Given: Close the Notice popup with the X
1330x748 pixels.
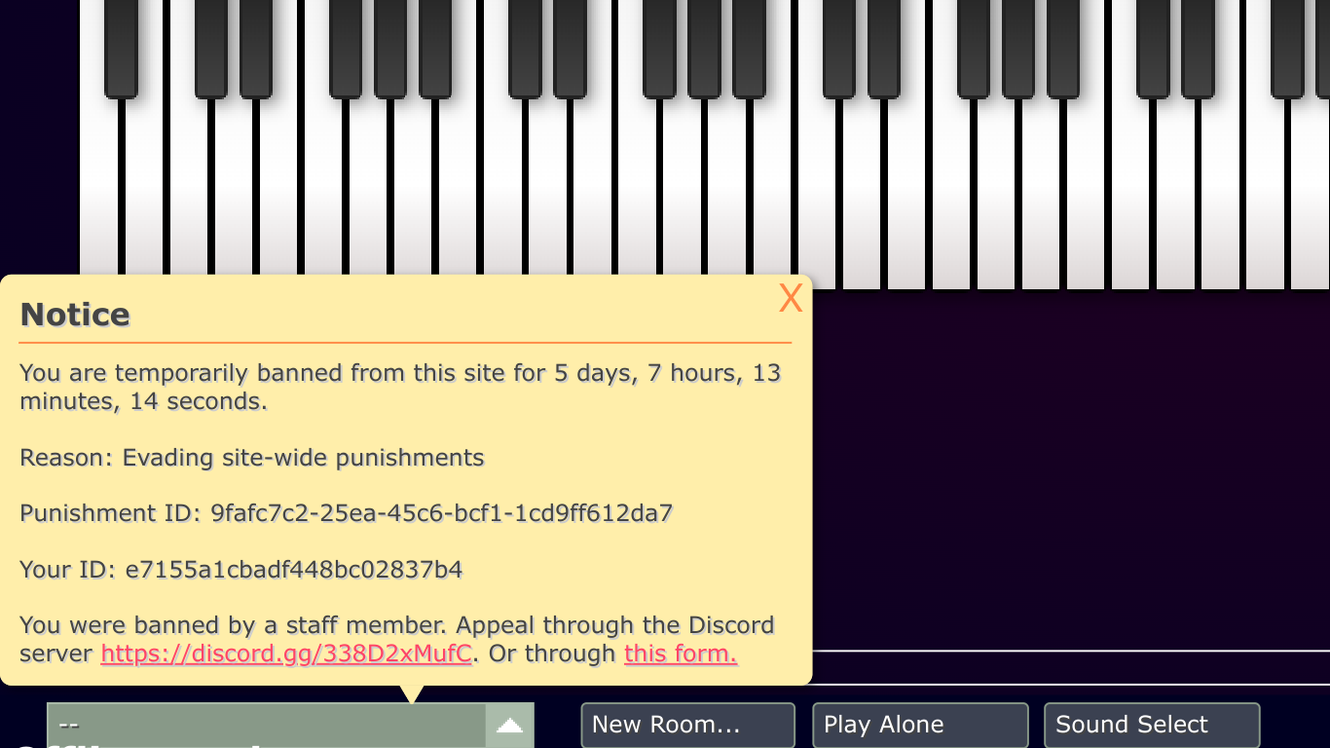Looking at the screenshot, I should tap(791, 298).
